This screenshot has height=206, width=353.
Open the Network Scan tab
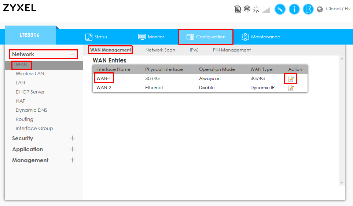click(x=160, y=50)
